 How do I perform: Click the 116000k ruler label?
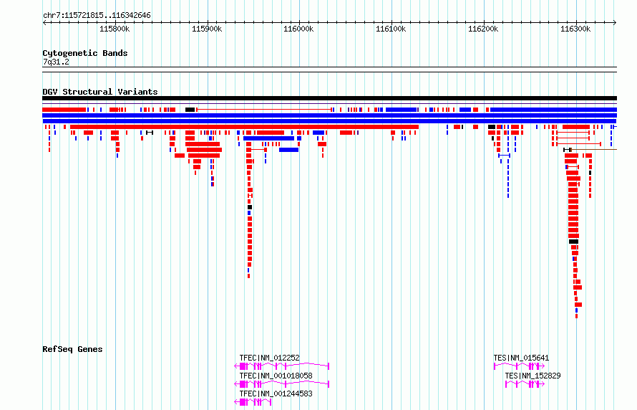298,29
